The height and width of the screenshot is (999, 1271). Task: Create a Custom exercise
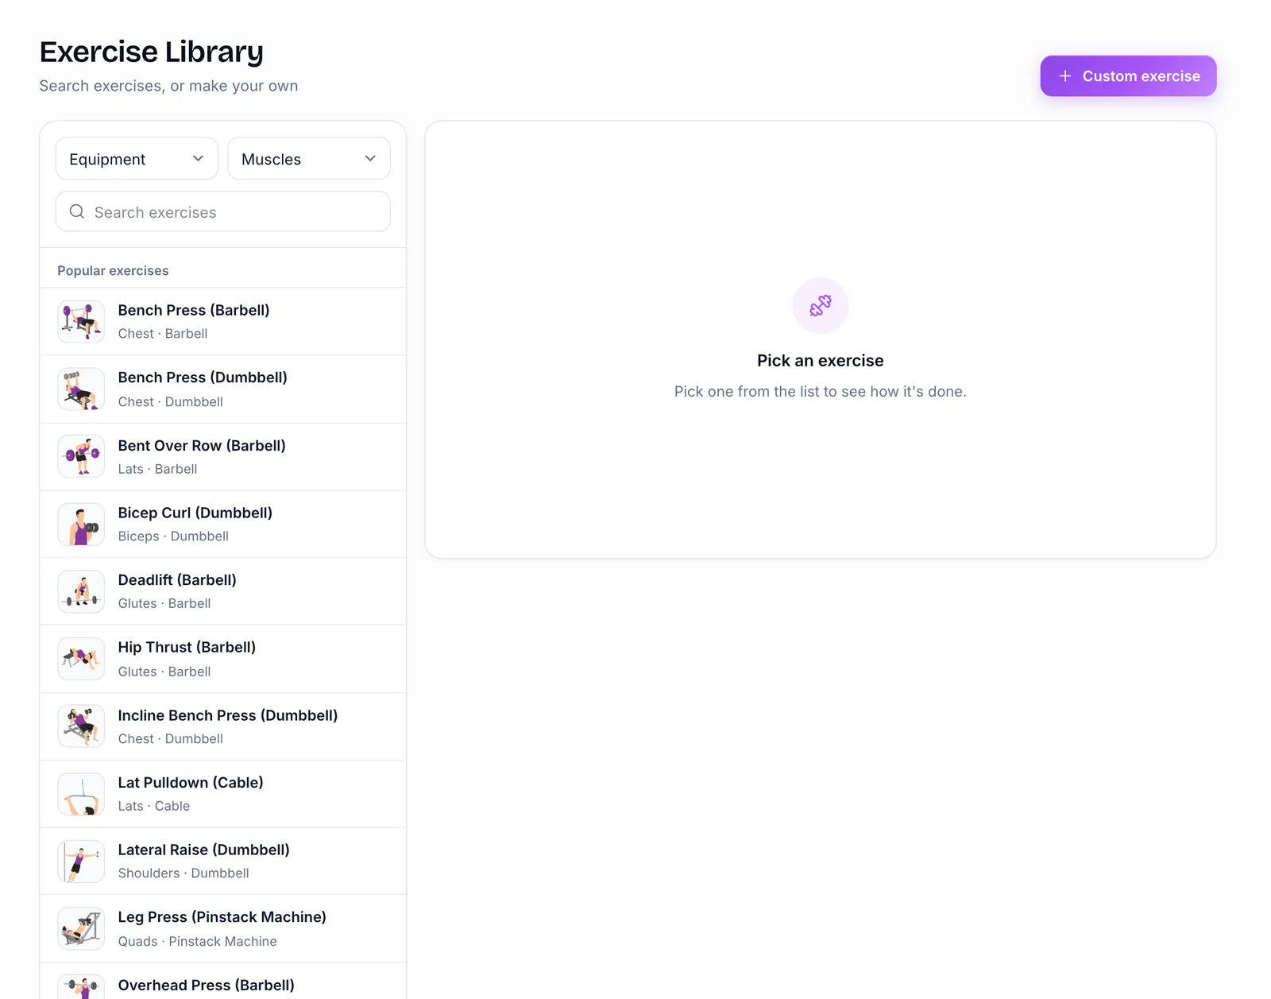[1128, 76]
